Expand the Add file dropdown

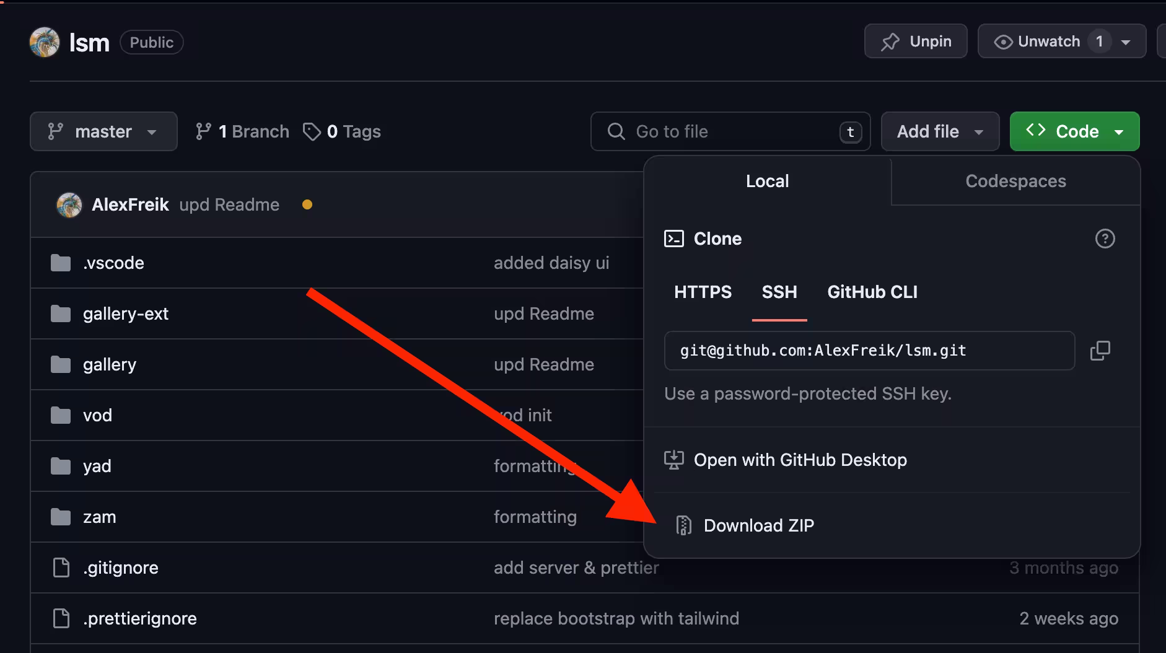click(x=940, y=131)
